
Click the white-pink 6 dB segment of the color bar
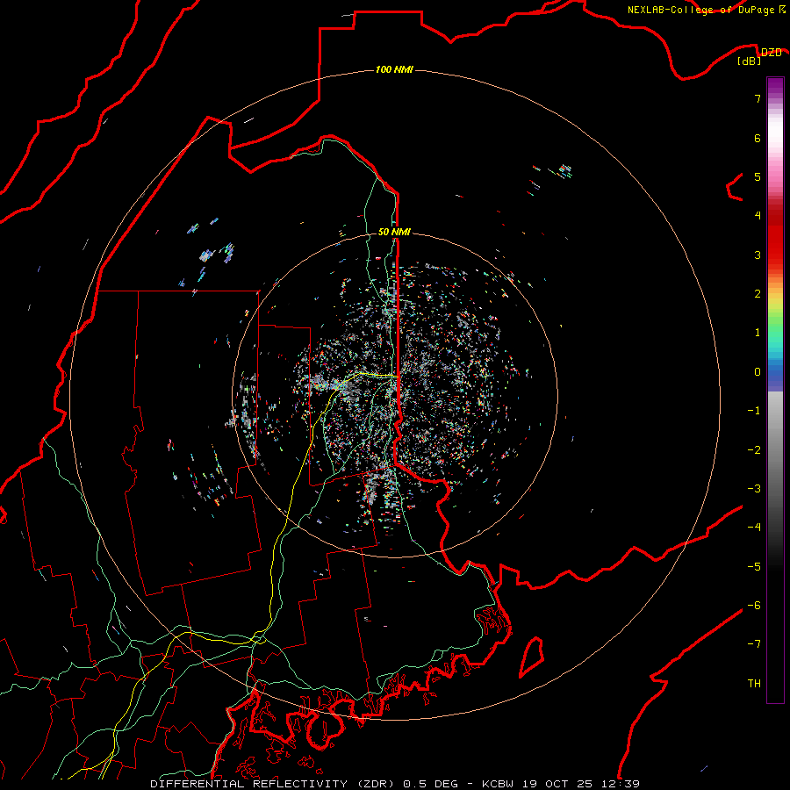775,138
